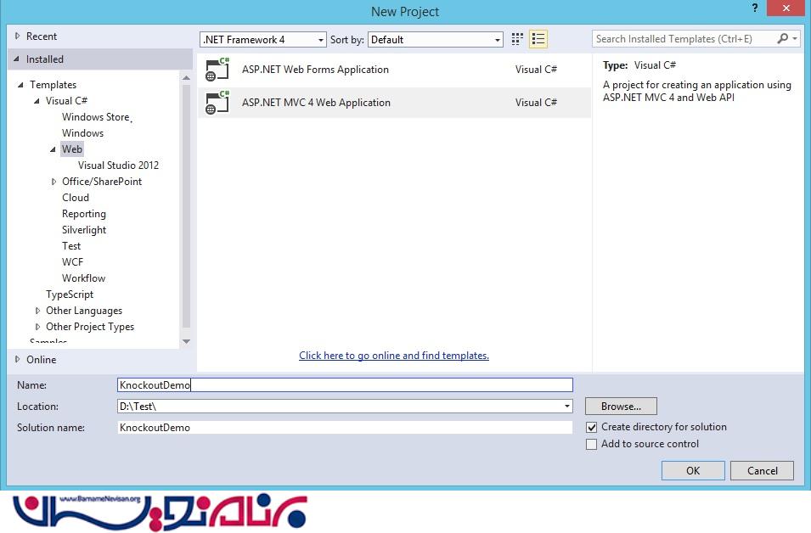Focus the Solution name text field
The width and height of the screenshot is (811, 533).
[345, 428]
